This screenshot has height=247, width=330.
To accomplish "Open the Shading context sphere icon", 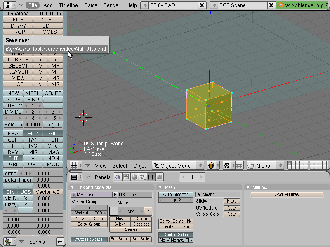I will coord(134,177).
